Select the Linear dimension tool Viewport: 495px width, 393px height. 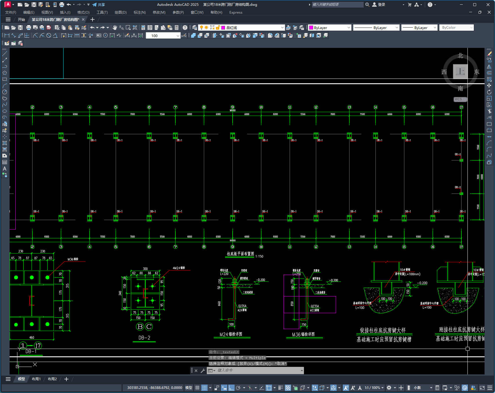pyautogui.click(x=7, y=35)
